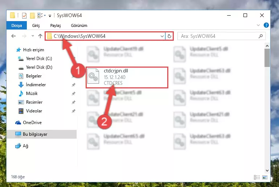Click the search magnifier icon
This screenshot has width=279, height=187.
(x=260, y=36)
